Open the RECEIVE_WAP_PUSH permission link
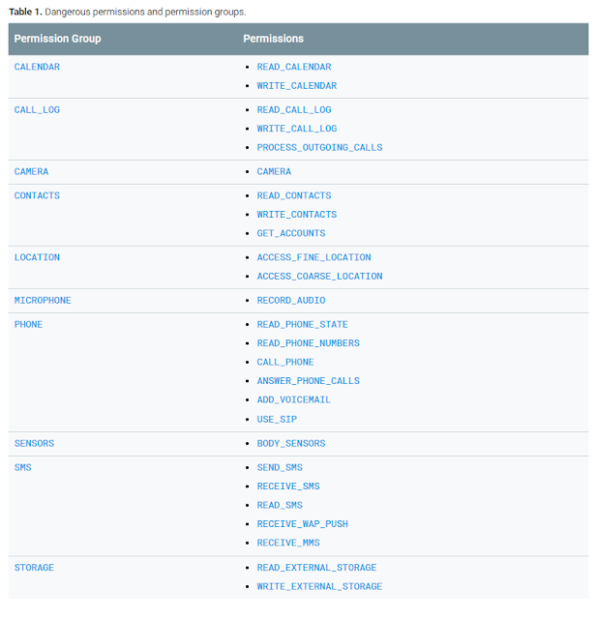 [x=303, y=524]
